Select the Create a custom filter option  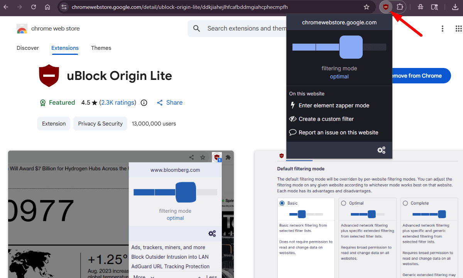326,119
